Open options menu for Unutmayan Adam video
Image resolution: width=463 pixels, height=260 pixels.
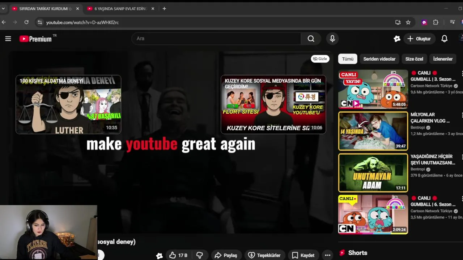462,157
